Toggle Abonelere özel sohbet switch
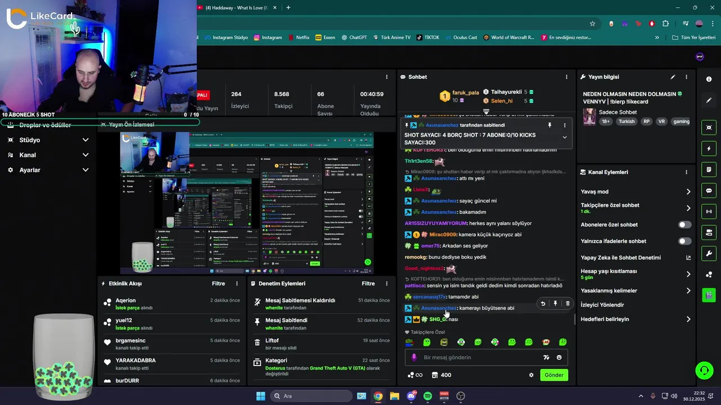The width and height of the screenshot is (721, 405). [684, 224]
